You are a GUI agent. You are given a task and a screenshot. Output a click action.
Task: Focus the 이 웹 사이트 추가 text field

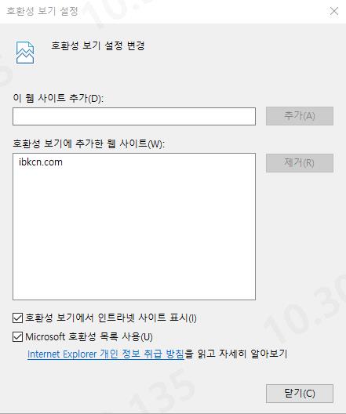[x=134, y=116]
